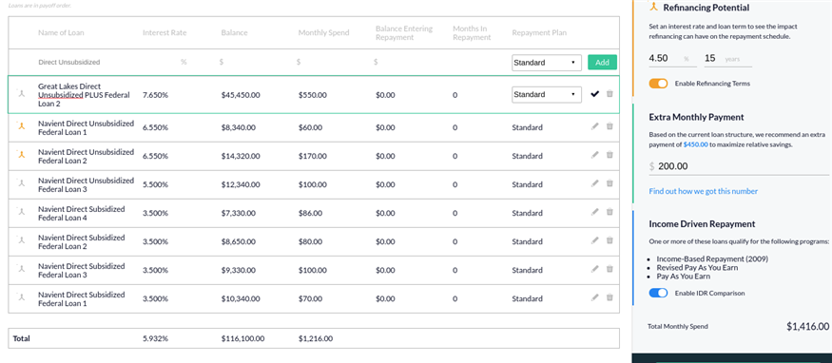The width and height of the screenshot is (832, 363).
Task: Click the Name of Loan input field
Action: 85,62
